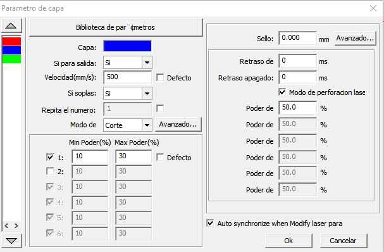Screen dimensions: 384x252
Task: Click the Retraso apagado ms field
Action: (297, 77)
